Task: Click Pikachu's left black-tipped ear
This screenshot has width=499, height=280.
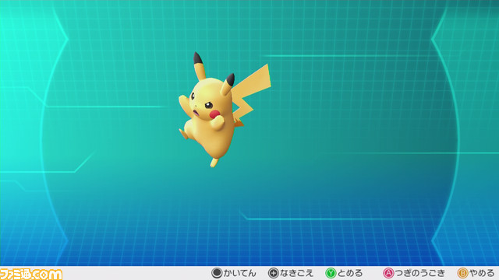Action: tap(199, 66)
